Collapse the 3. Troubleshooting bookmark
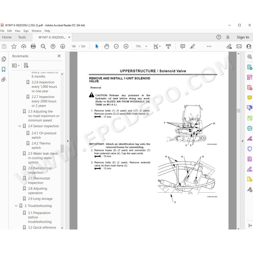 (x=16, y=206)
